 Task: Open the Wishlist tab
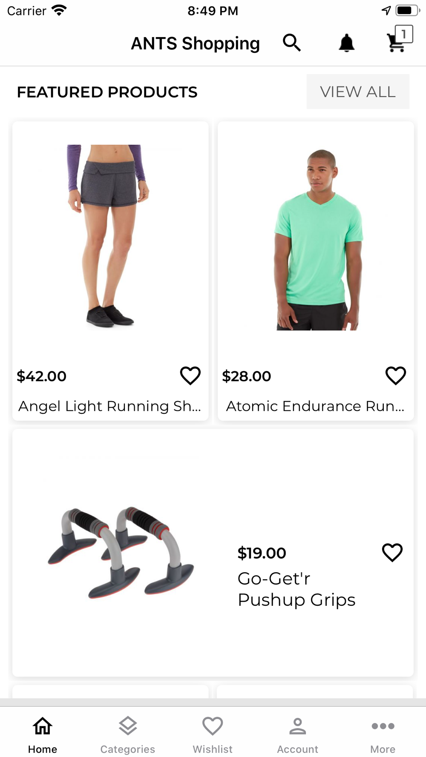coord(213,734)
